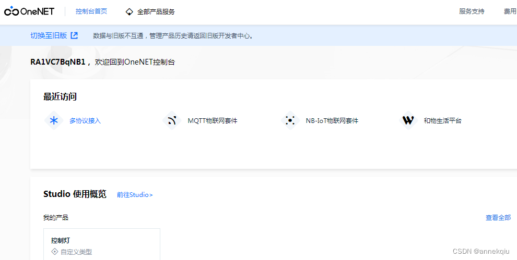This screenshot has height=260, width=517.
Task: Go to 前往Studio> link
Action: click(x=135, y=195)
